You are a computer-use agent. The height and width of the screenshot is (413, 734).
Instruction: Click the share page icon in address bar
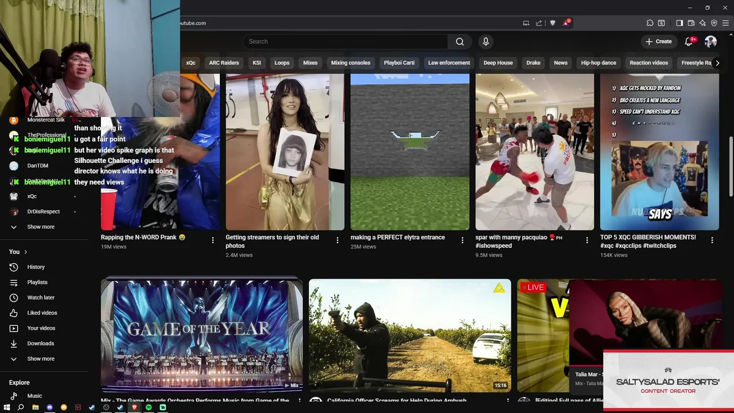click(x=539, y=23)
